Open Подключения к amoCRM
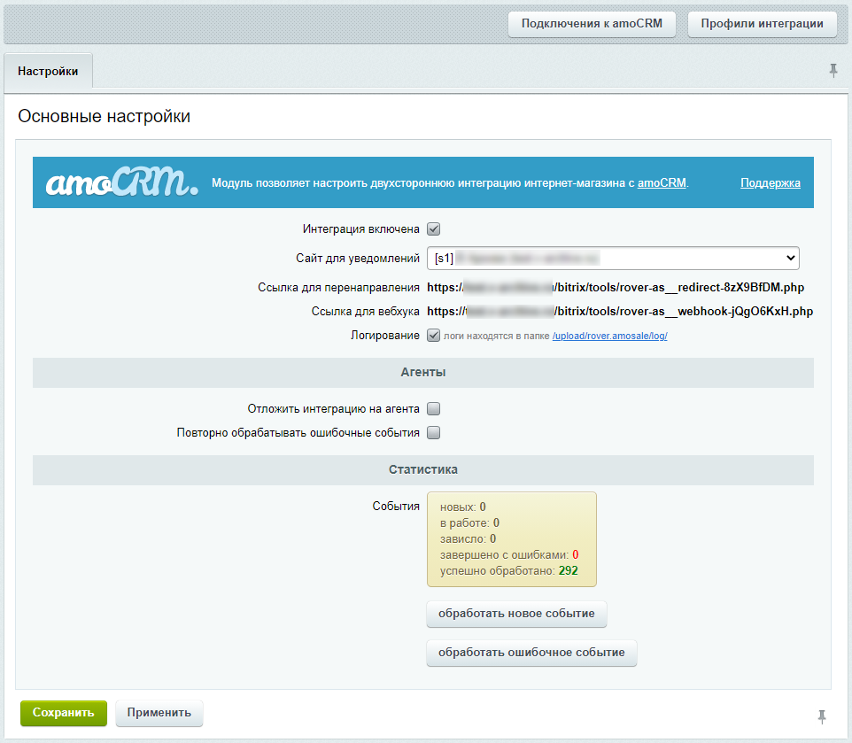The height and width of the screenshot is (743, 852). point(591,24)
